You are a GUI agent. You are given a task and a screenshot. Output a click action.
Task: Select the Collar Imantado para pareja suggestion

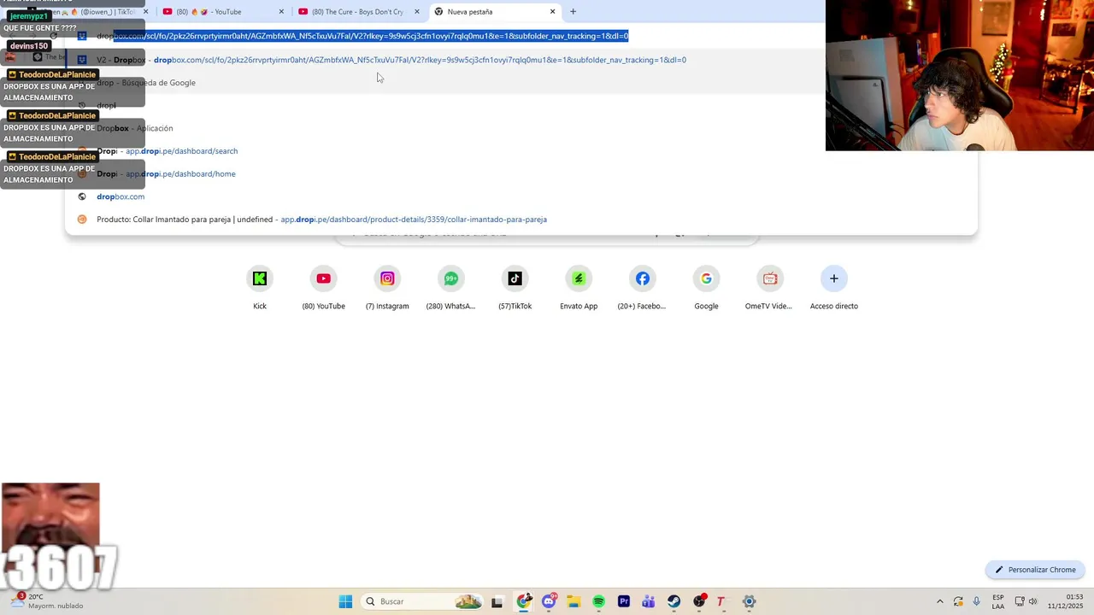pos(521,220)
